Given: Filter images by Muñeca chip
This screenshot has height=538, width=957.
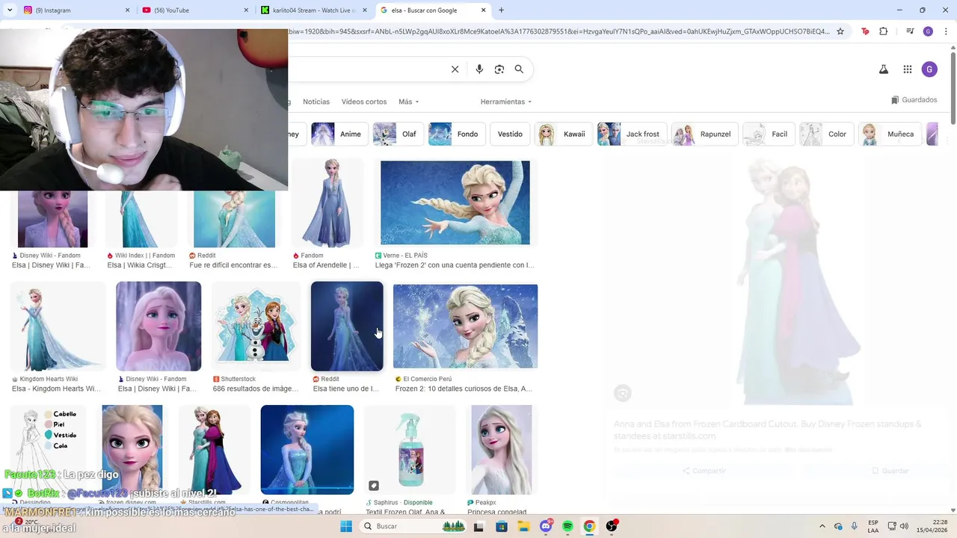Looking at the screenshot, I should (x=889, y=134).
